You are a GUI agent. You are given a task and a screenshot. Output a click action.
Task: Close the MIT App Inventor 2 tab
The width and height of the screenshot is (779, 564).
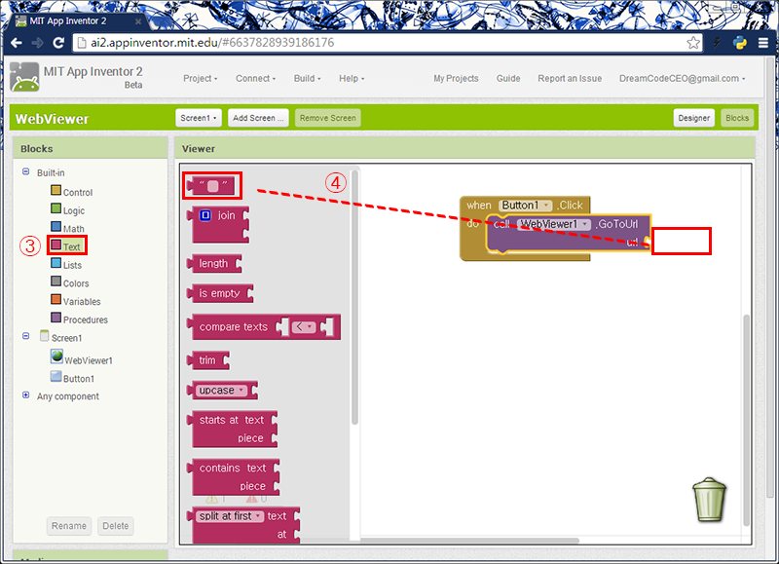coord(138,21)
